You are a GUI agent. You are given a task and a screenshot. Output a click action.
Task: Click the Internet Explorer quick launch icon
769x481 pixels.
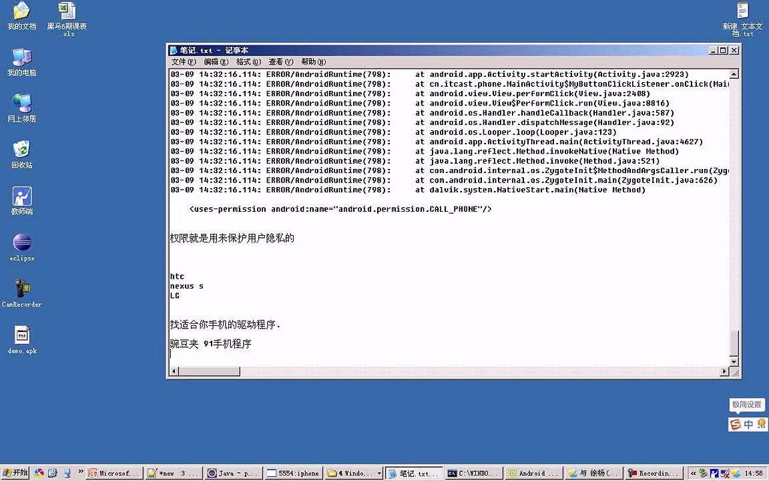pos(53,473)
